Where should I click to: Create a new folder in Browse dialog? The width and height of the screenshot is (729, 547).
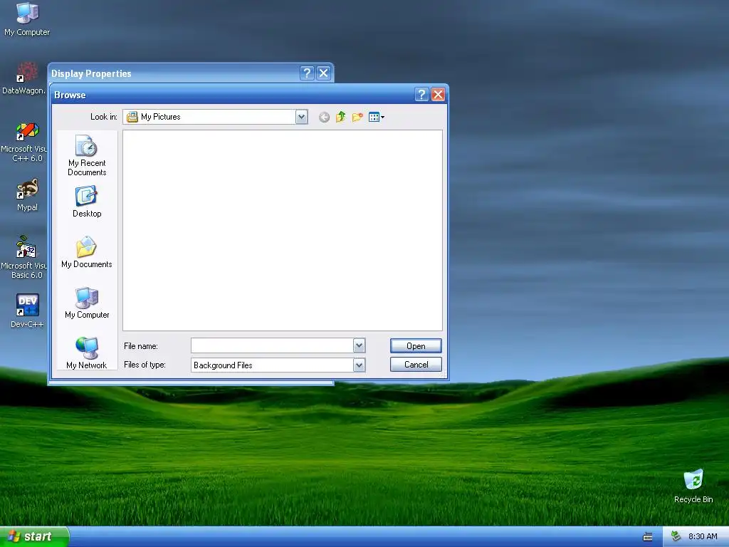pyautogui.click(x=357, y=117)
